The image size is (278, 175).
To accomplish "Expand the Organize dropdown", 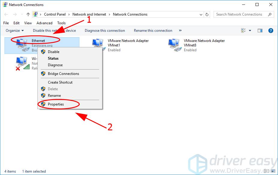I will 14,31.
